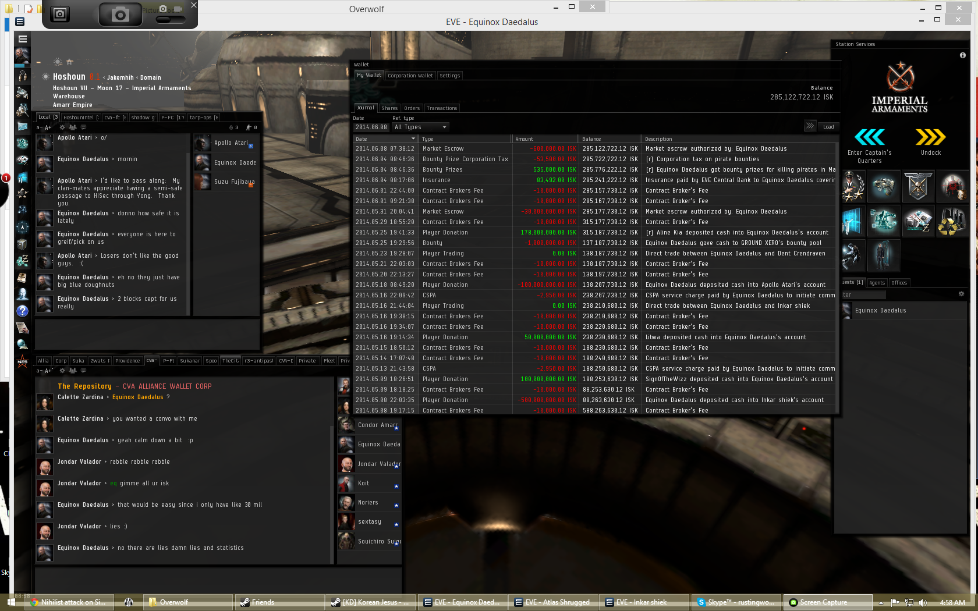Select Condor Amarr in channel member list

click(x=370, y=425)
